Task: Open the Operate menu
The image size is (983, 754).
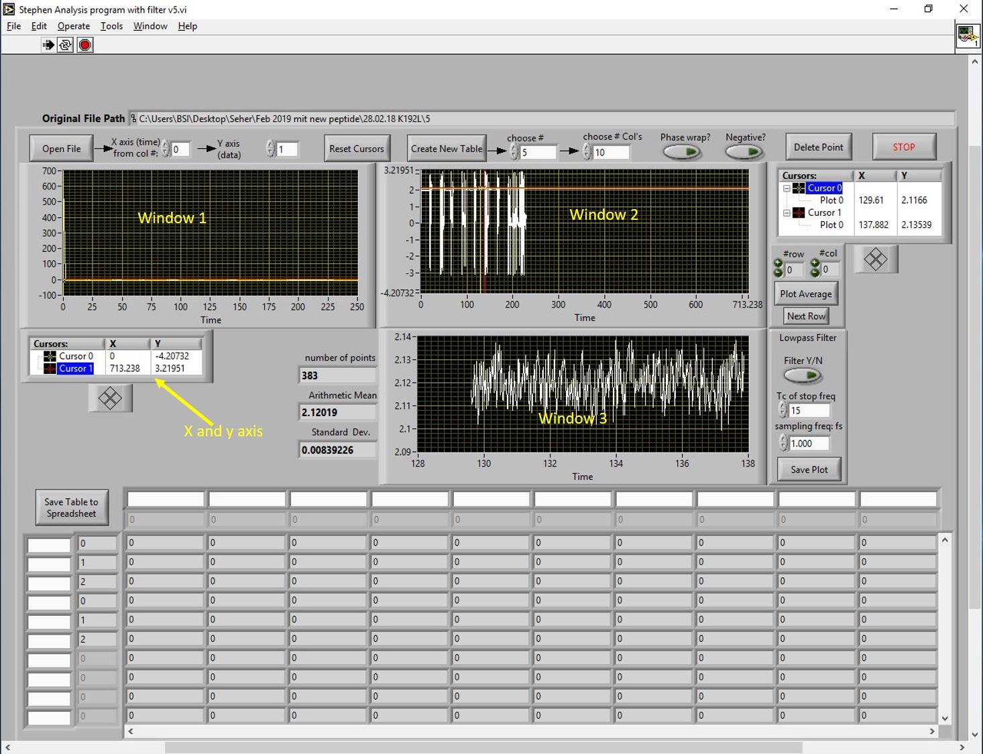Action: (x=74, y=26)
